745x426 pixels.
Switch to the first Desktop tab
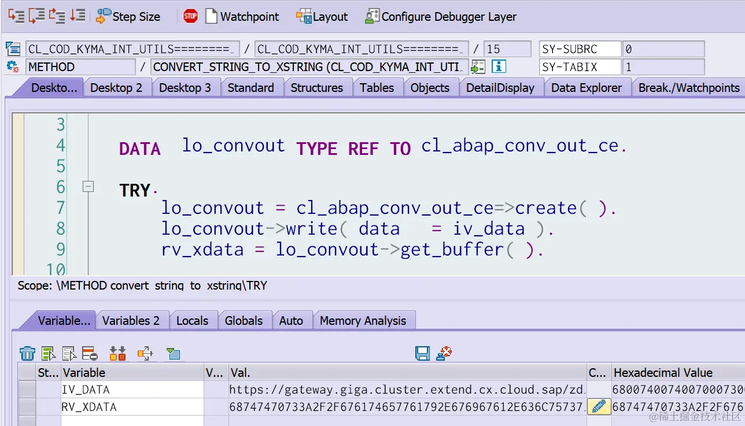click(53, 88)
